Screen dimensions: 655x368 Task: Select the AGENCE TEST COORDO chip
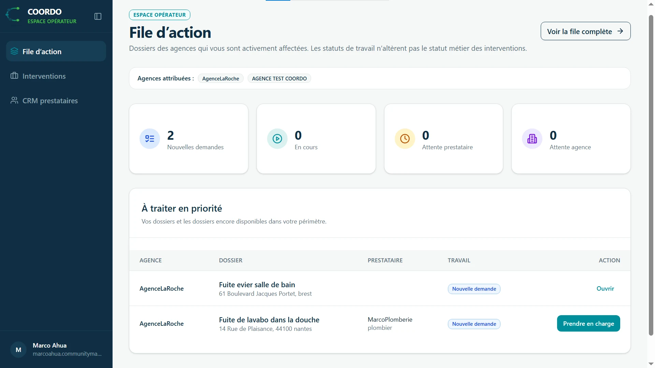(x=279, y=78)
